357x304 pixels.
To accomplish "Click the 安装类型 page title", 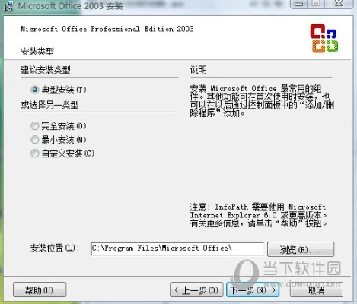I will coord(37,52).
